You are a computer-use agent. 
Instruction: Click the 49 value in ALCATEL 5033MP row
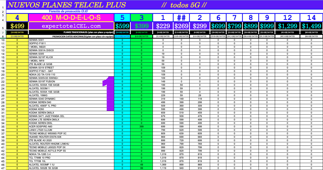pos(141,165)
